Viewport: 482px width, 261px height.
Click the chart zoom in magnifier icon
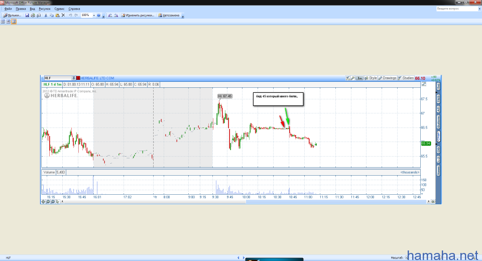48,202
